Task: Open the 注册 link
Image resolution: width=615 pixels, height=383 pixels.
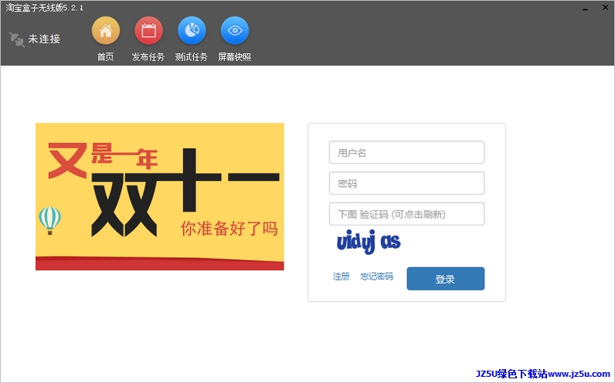Action: (x=341, y=276)
